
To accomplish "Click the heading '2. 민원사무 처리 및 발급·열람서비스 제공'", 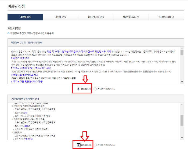I will point(31,68).
